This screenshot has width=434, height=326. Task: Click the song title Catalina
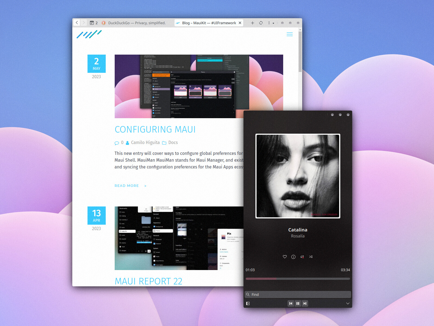tap(298, 230)
